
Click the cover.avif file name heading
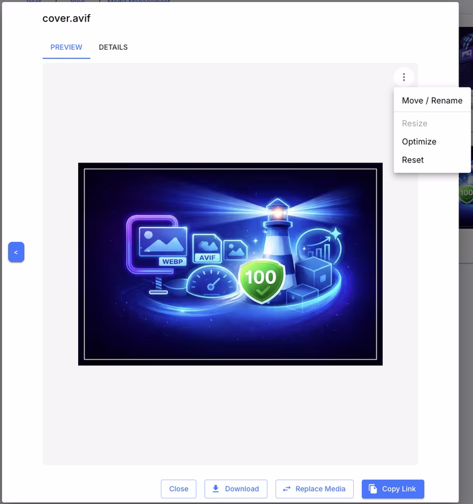click(66, 18)
